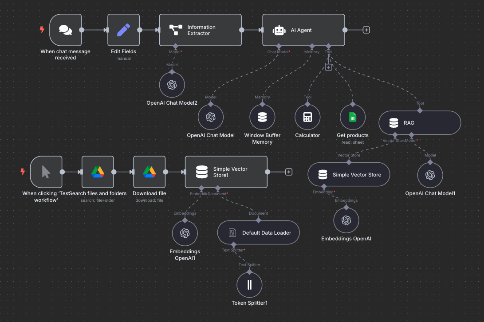Click the Memory connector on AI Agent
Image resolution: width=484 pixels, height=322 pixels.
tap(312, 46)
